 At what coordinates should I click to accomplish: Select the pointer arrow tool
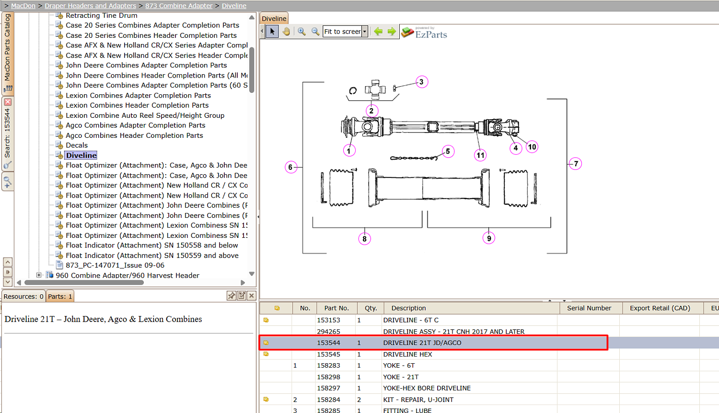coord(272,32)
